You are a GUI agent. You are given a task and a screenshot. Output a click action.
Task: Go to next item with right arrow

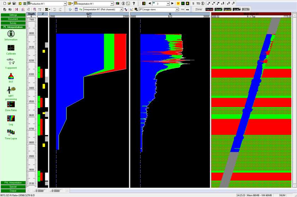[172, 4]
